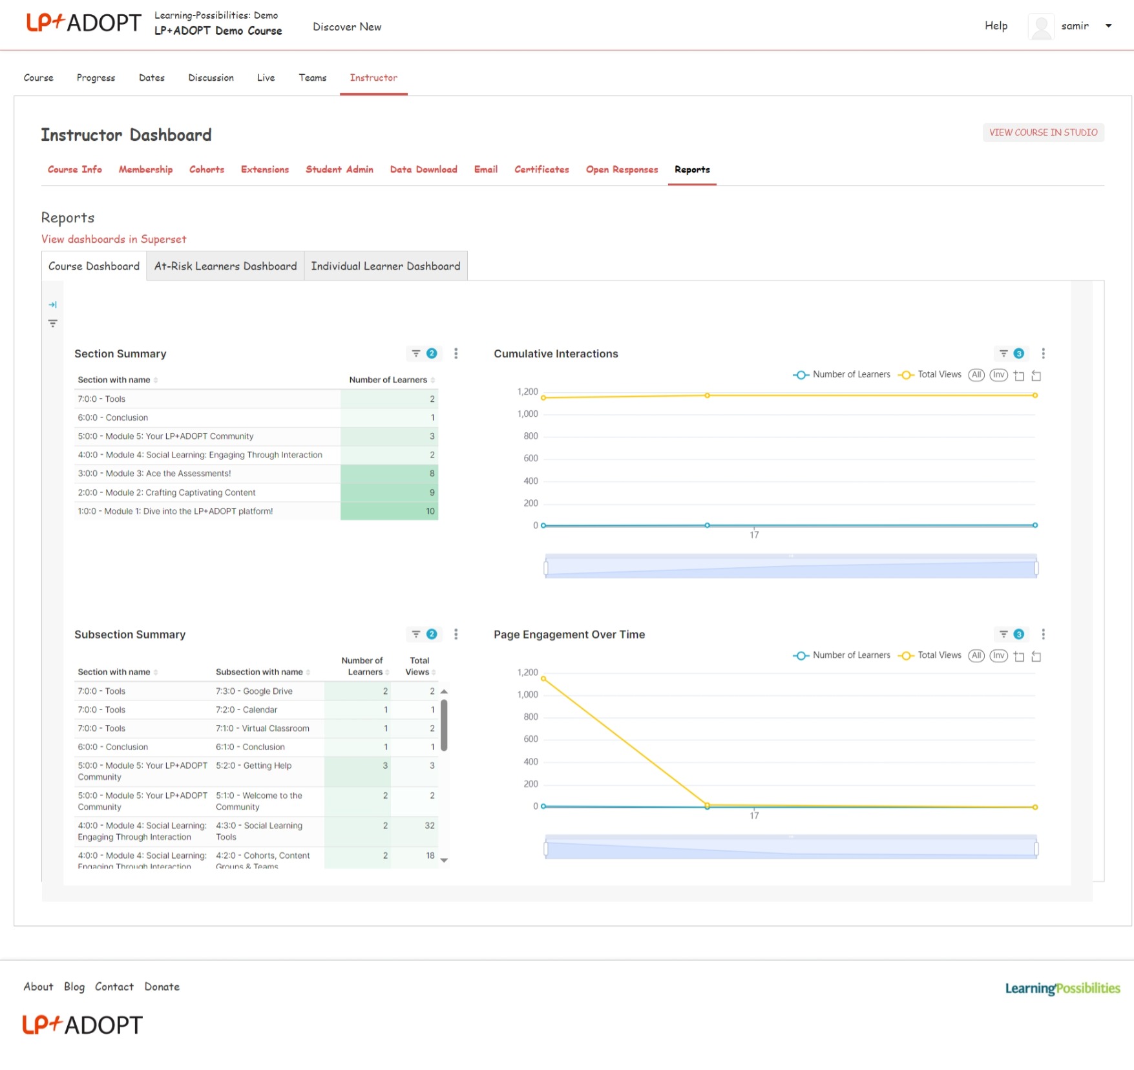Click zoom-select icon in Cumulative Interactions legend
This screenshot has height=1070, width=1134.
coord(1018,375)
